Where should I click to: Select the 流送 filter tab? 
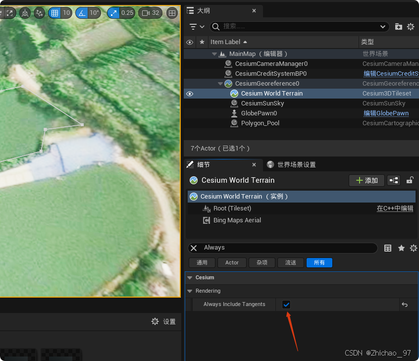(x=290, y=263)
